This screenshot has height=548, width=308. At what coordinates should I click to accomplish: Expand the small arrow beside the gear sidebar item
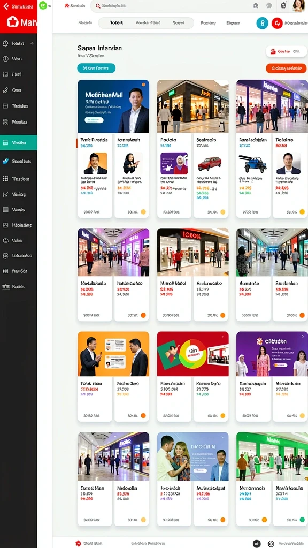click(32, 44)
